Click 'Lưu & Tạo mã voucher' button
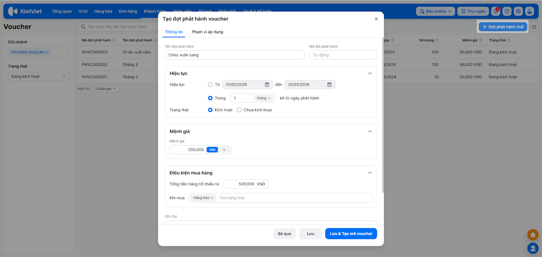The image size is (542, 257). pyautogui.click(x=351, y=234)
